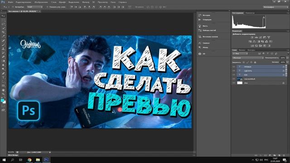The height and width of the screenshot is (163, 290).
Task: Open the fill slider dropdown arrow
Action: click(288, 62)
